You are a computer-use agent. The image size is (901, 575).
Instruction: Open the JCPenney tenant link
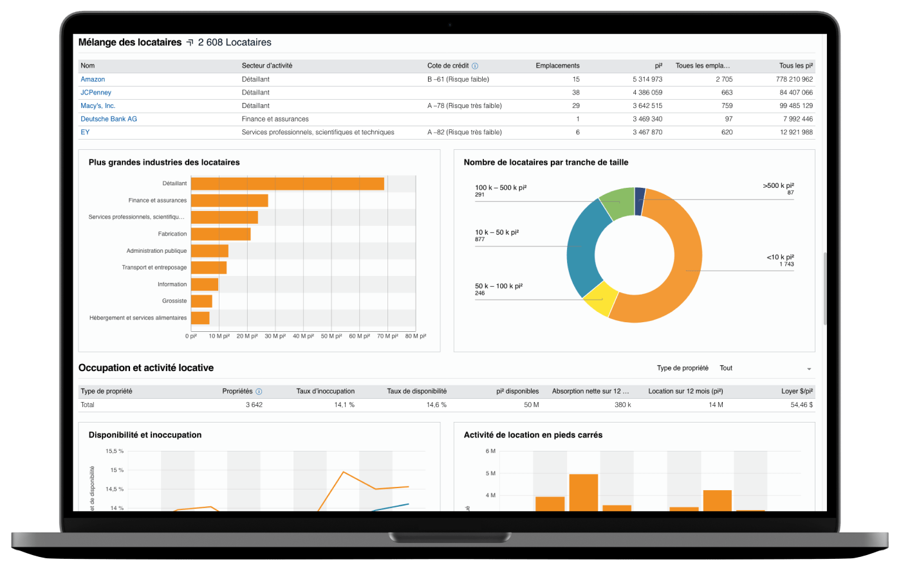pyautogui.click(x=96, y=93)
